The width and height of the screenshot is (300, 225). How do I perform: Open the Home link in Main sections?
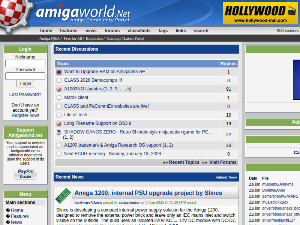point(17,210)
